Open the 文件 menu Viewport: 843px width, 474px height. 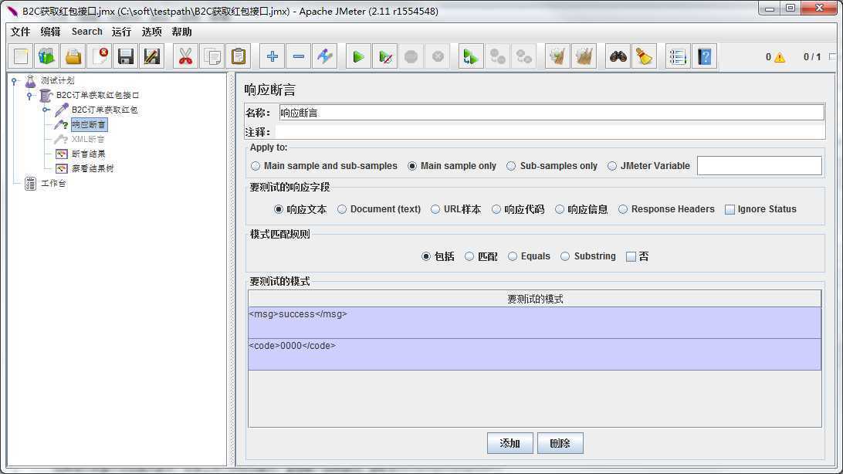click(20, 32)
